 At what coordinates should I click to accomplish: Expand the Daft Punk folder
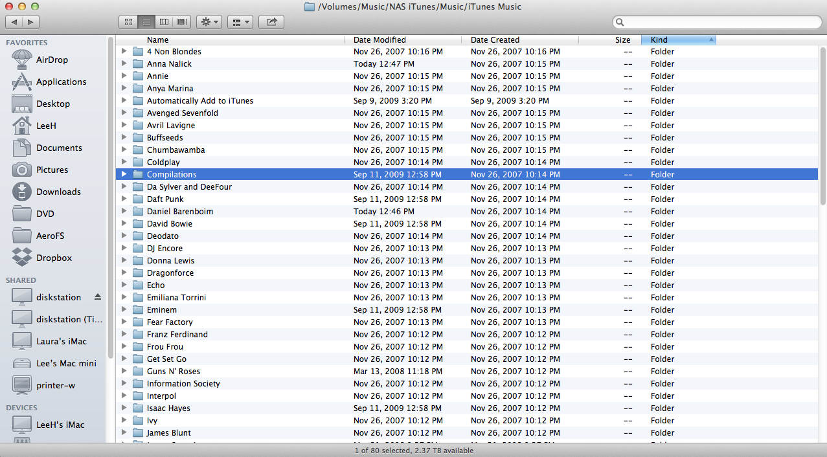(124, 199)
